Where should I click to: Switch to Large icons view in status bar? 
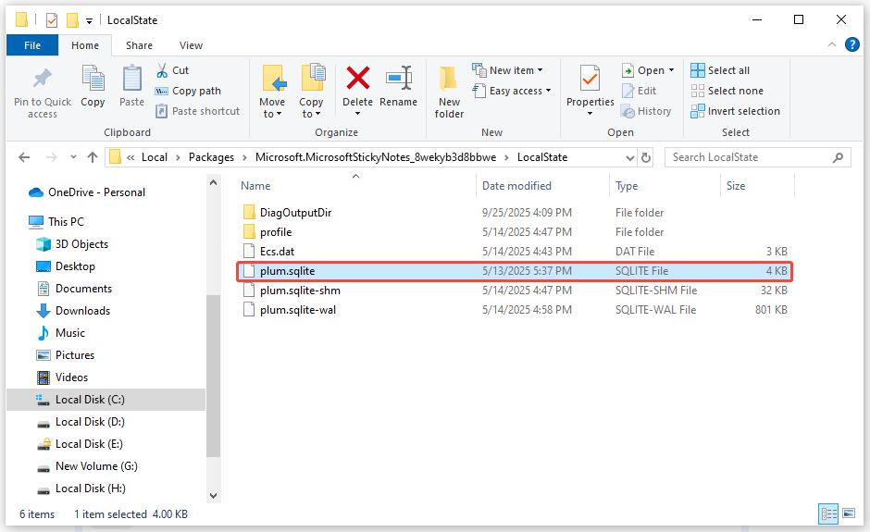(x=849, y=513)
